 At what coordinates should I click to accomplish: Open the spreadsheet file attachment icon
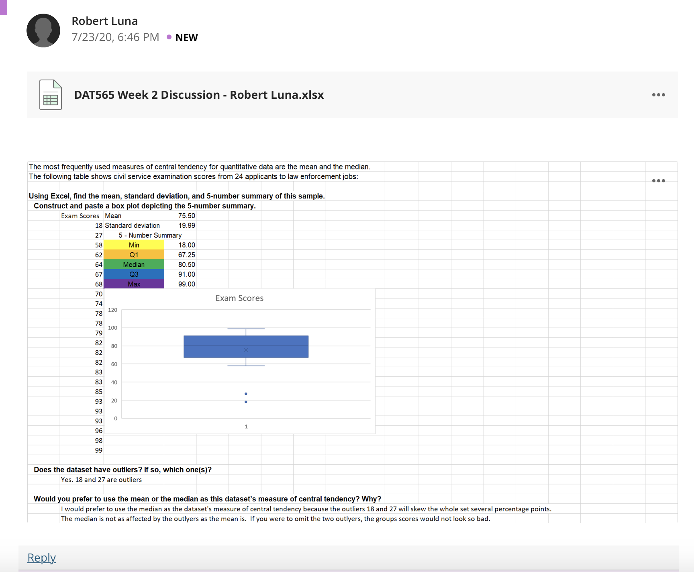click(x=51, y=95)
